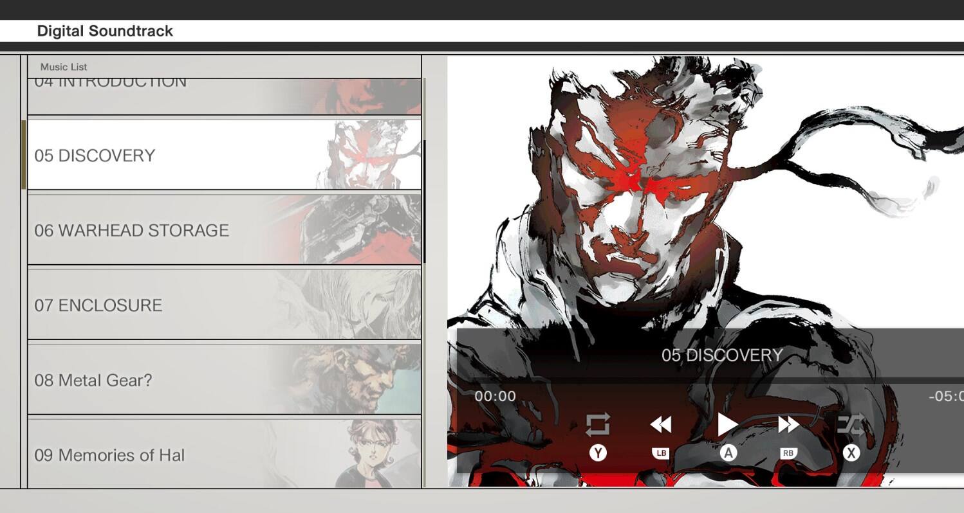Click the playback progress bar
The height and width of the screenshot is (513, 964).
[x=710, y=381]
